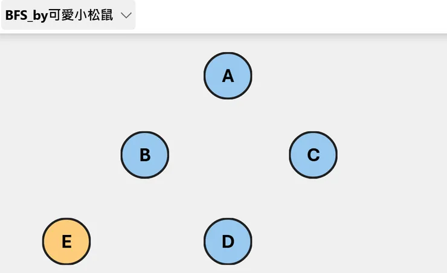Viewport: 447px width, 273px height.
Task: Click the letter D inside its node
Action: [228, 242]
